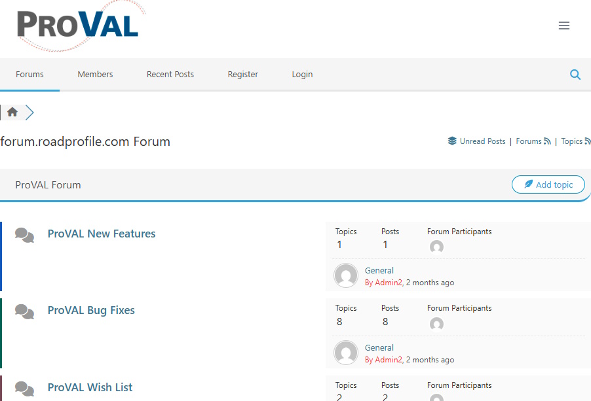Open the hamburger menu icon
The image size is (591, 401).
coord(564,26)
